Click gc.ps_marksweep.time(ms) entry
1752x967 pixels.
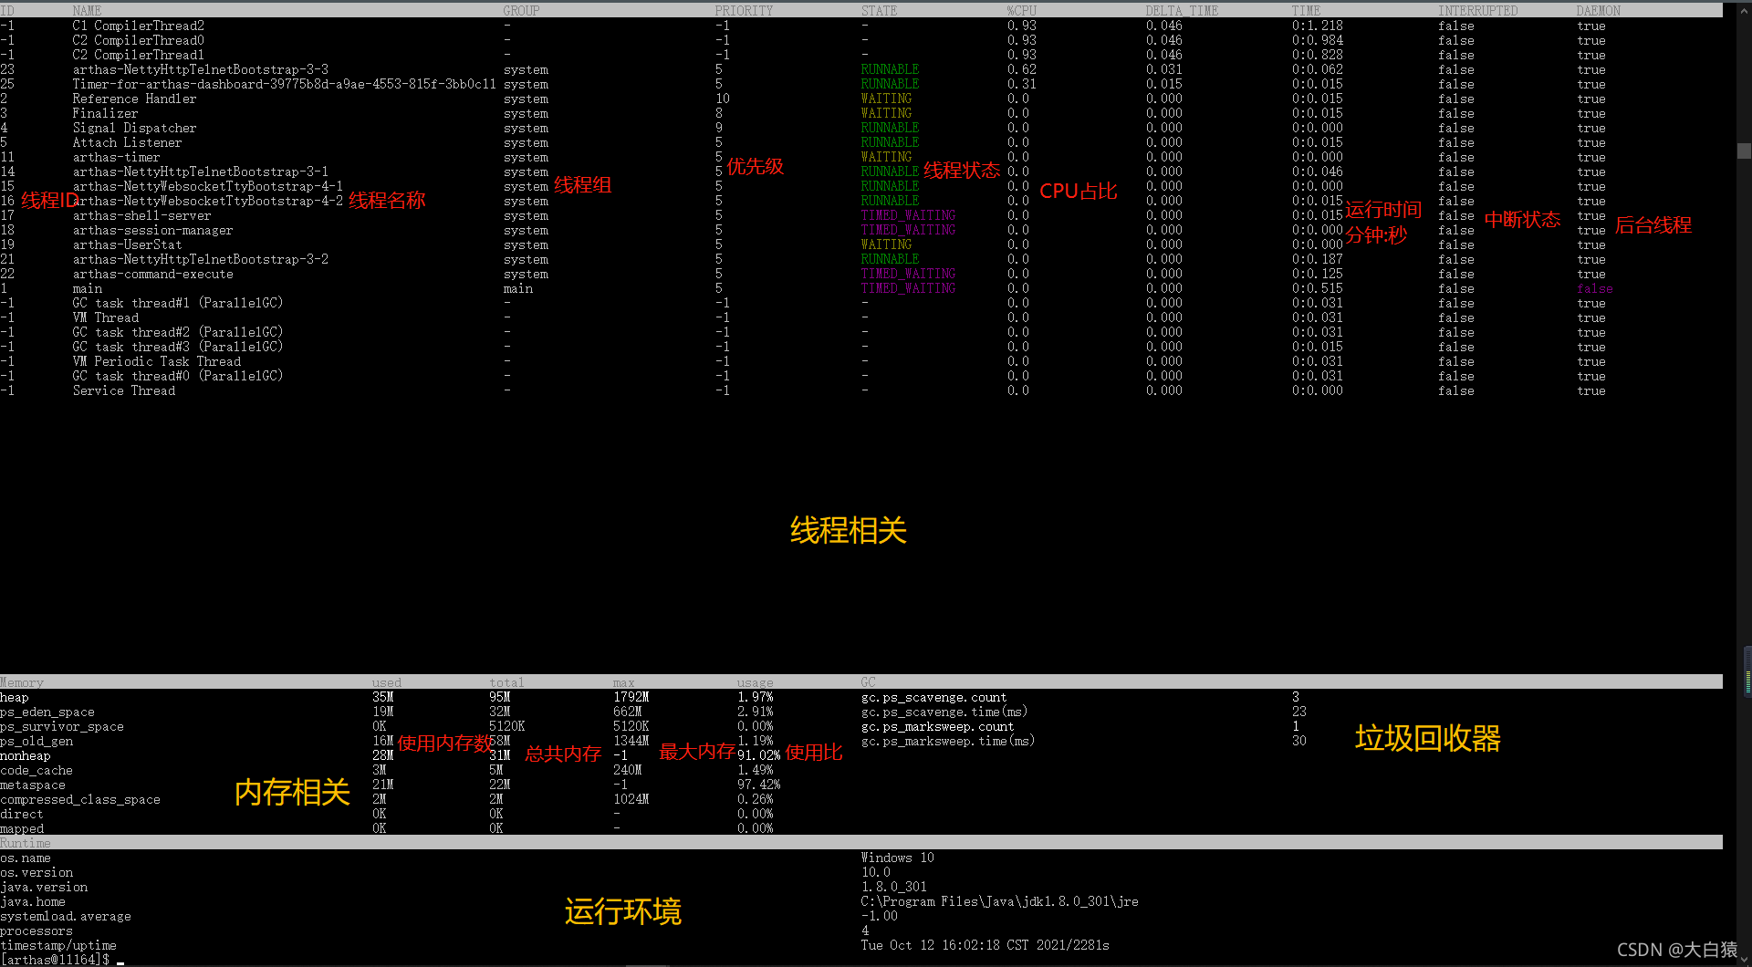coord(948,741)
